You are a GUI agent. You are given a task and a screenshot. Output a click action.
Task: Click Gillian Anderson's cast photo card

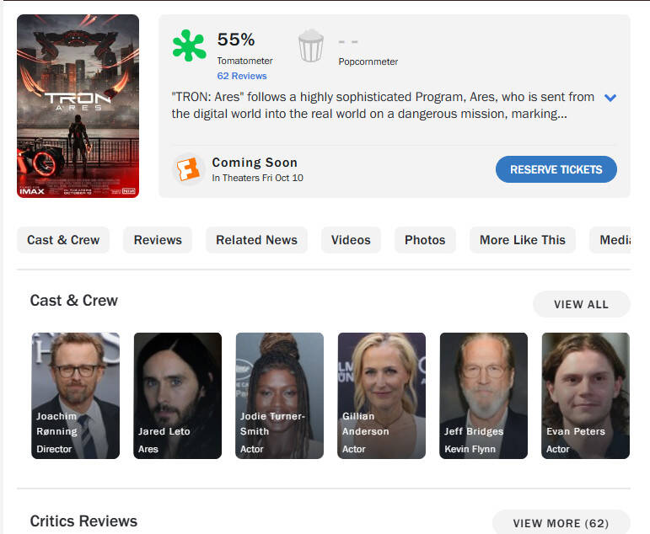tap(382, 395)
